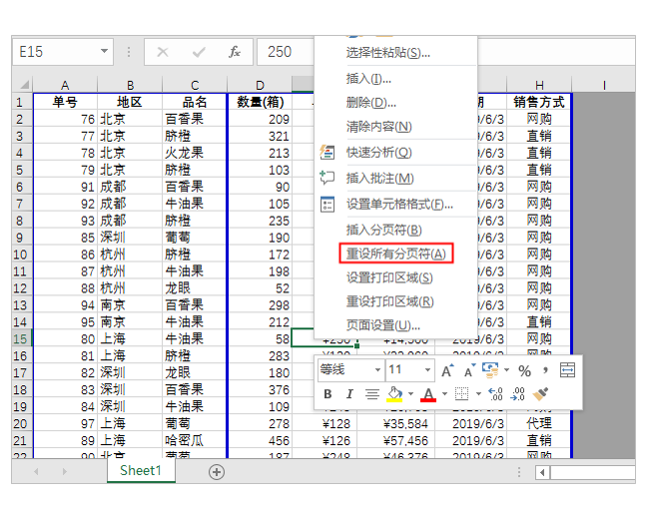Click the formula bar enter checkmark
The image size is (651, 514).
point(199,52)
